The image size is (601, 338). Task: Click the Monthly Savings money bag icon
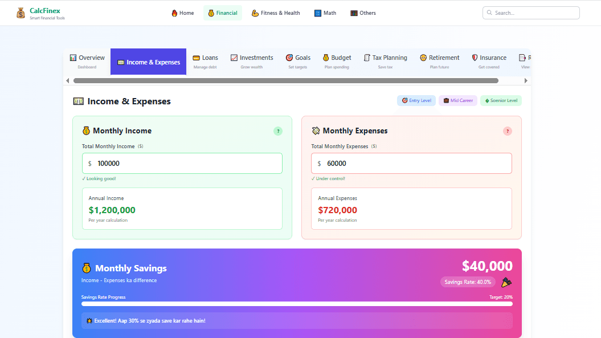[87, 268]
